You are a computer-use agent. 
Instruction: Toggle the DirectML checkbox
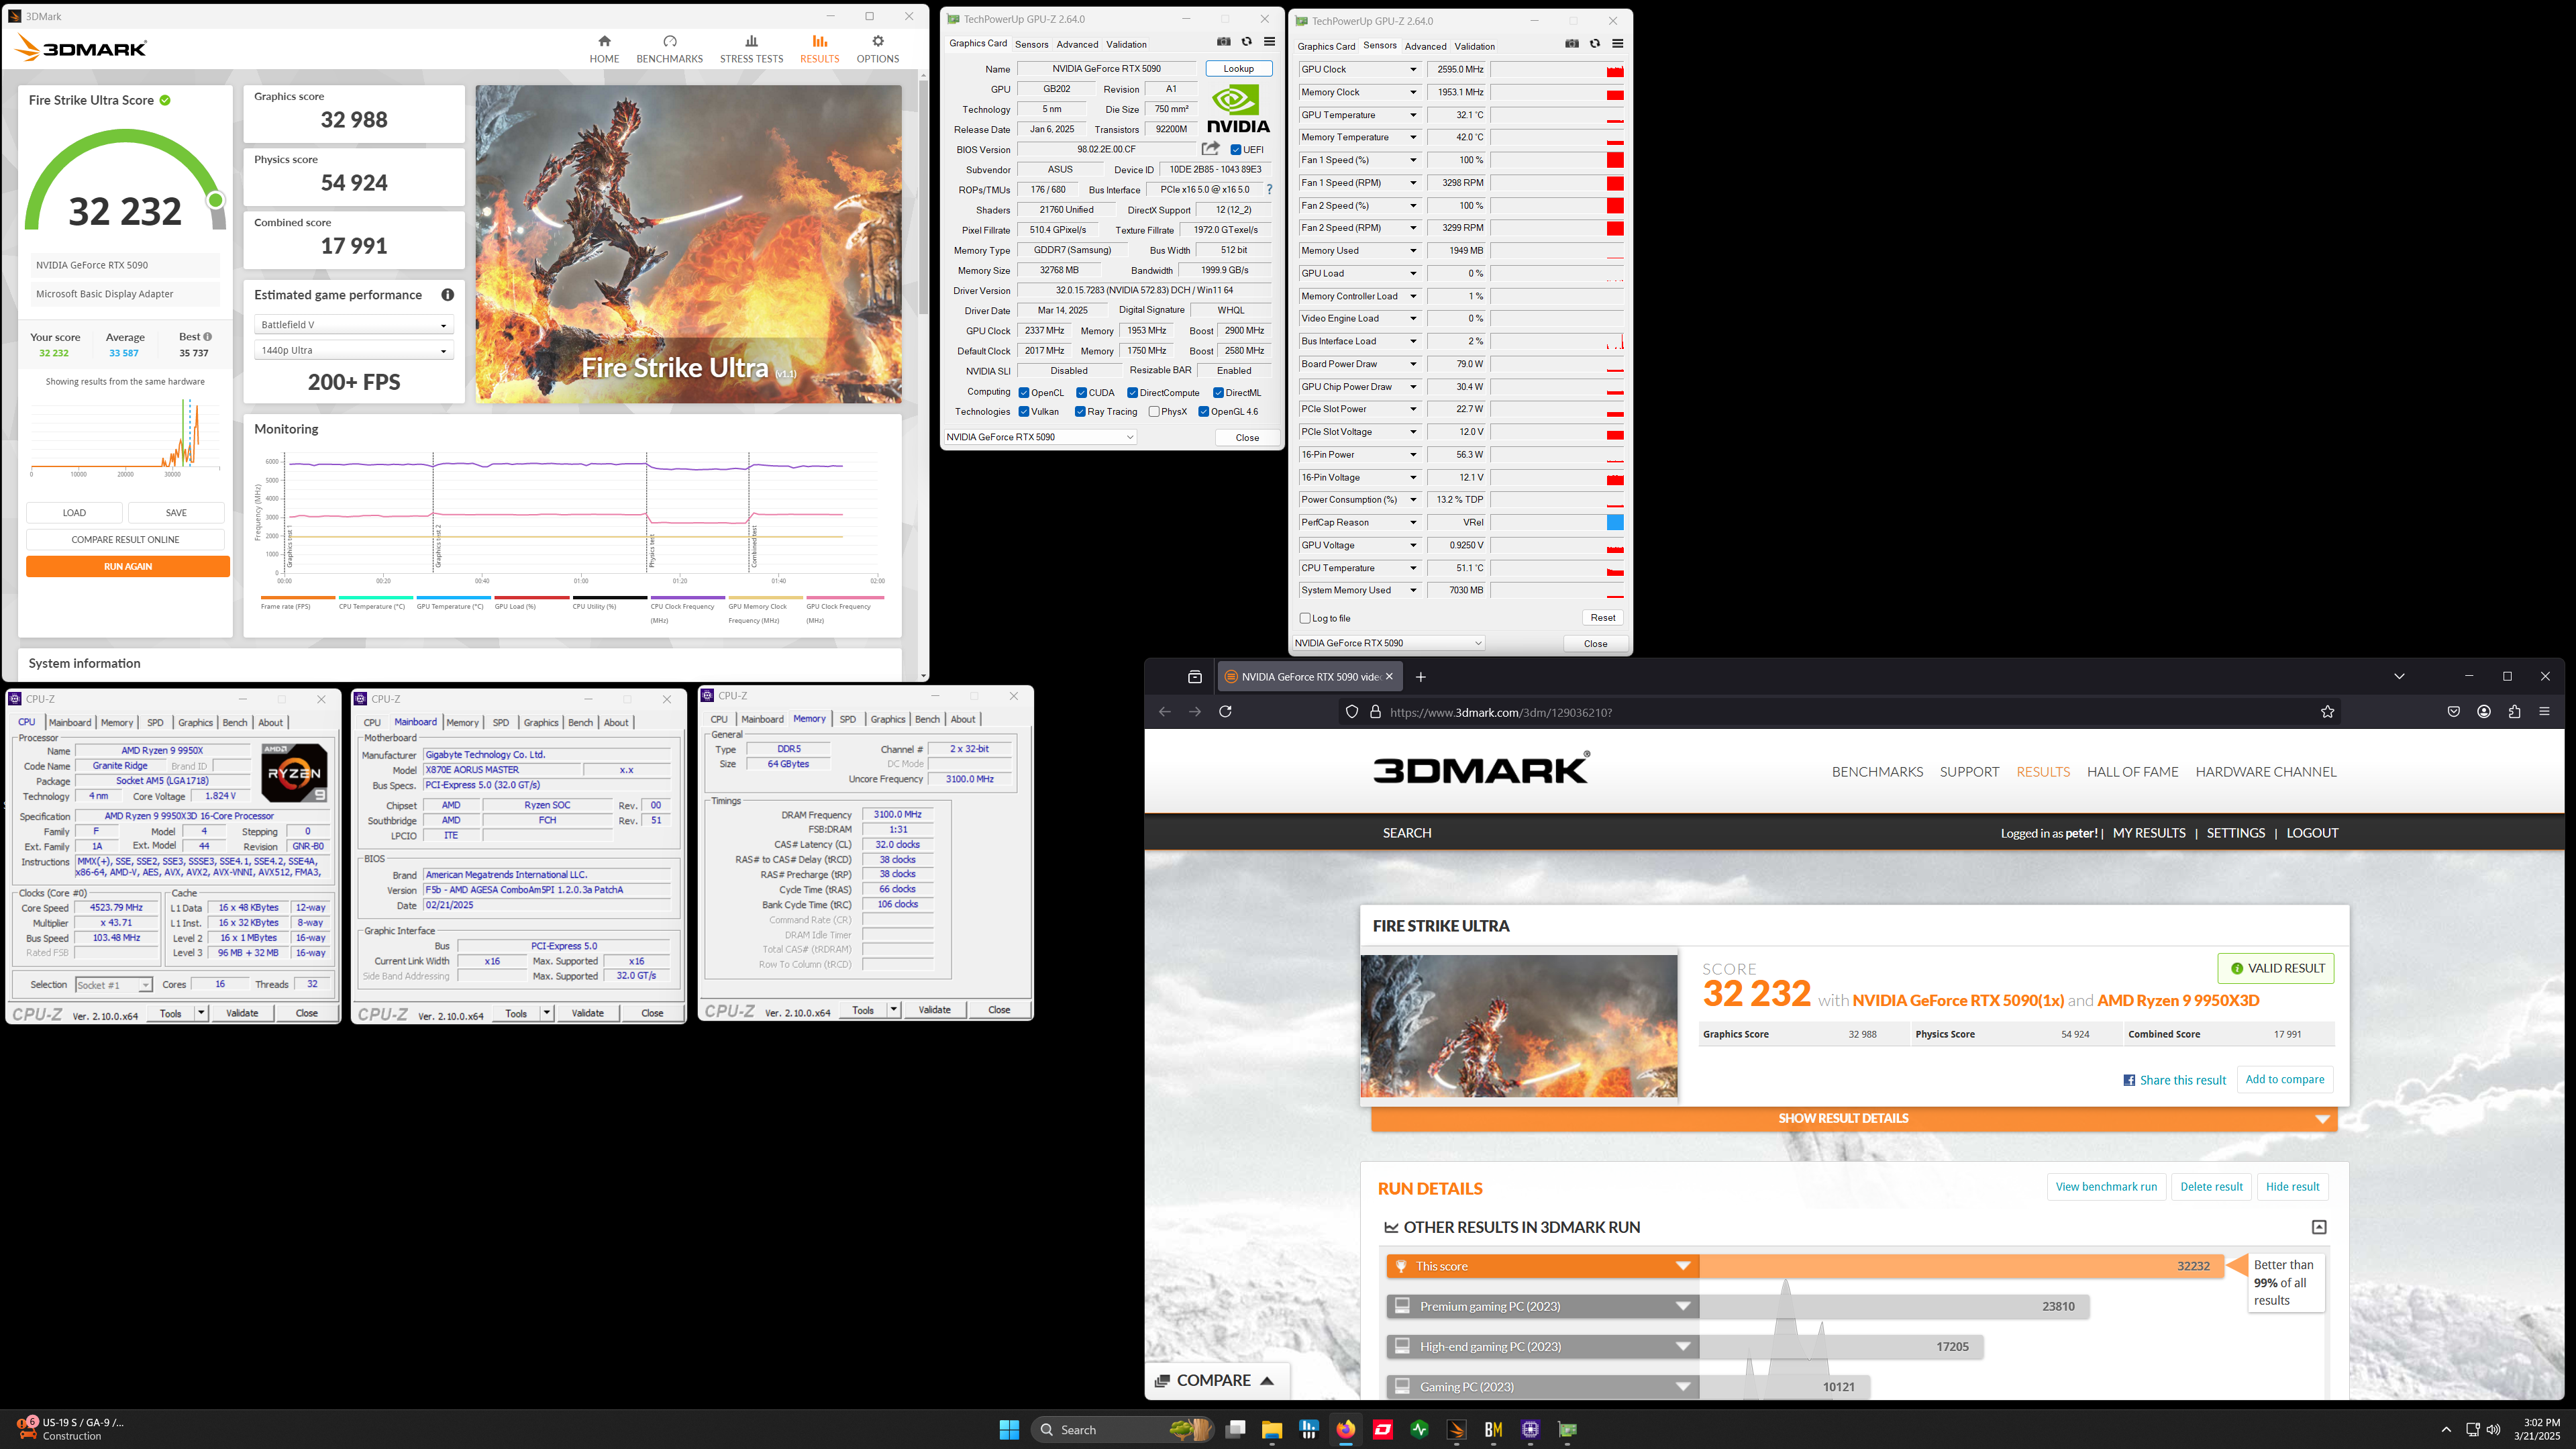coord(1218,393)
